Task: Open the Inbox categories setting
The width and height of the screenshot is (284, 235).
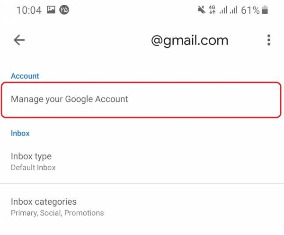Action: coord(142,207)
